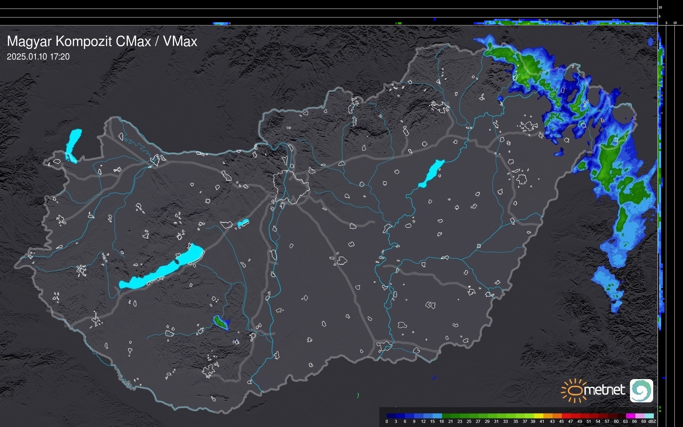The image size is (683, 427).
Task: Click the dark green 18 dBZ legend swatch
Action: (x=446, y=416)
